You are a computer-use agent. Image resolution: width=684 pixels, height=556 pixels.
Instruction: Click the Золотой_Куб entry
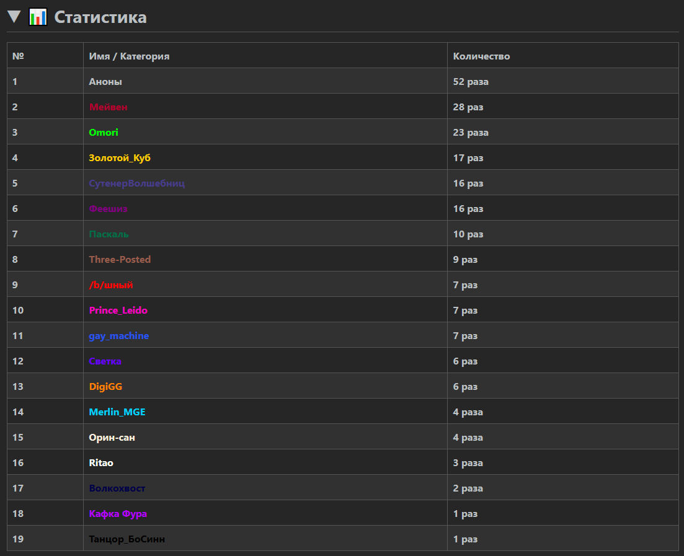[x=120, y=157]
